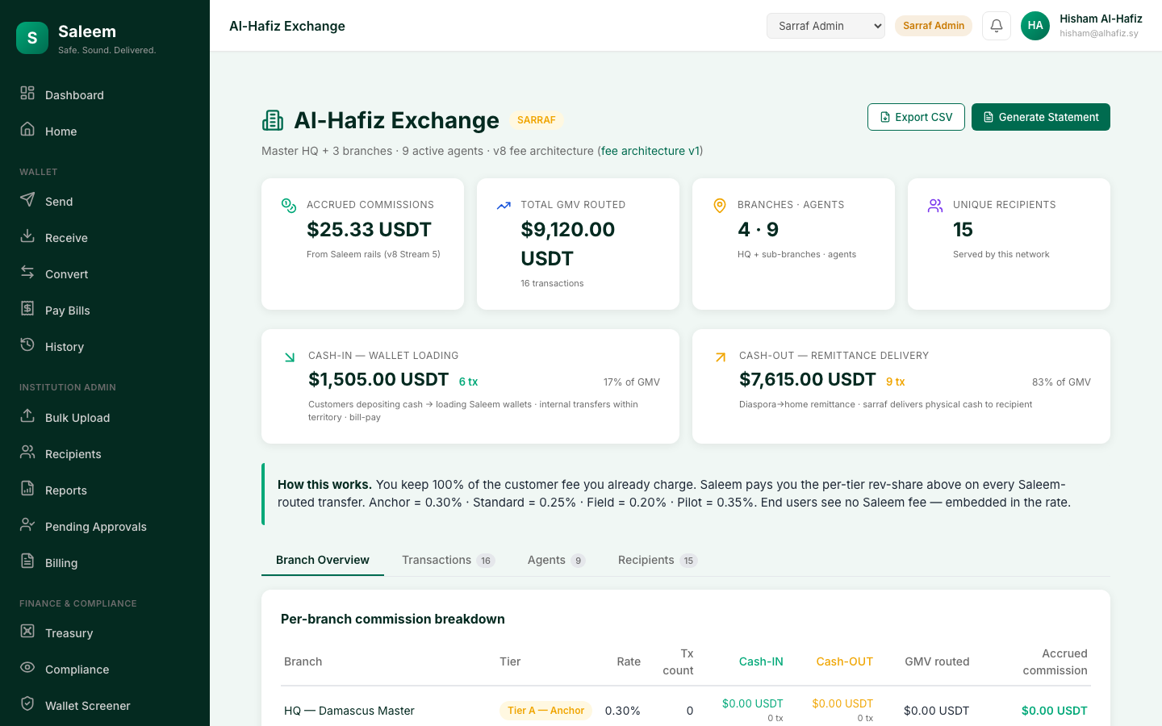Click the HQ — Damascus Master row
The width and height of the screenshot is (1162, 726).
(686, 710)
